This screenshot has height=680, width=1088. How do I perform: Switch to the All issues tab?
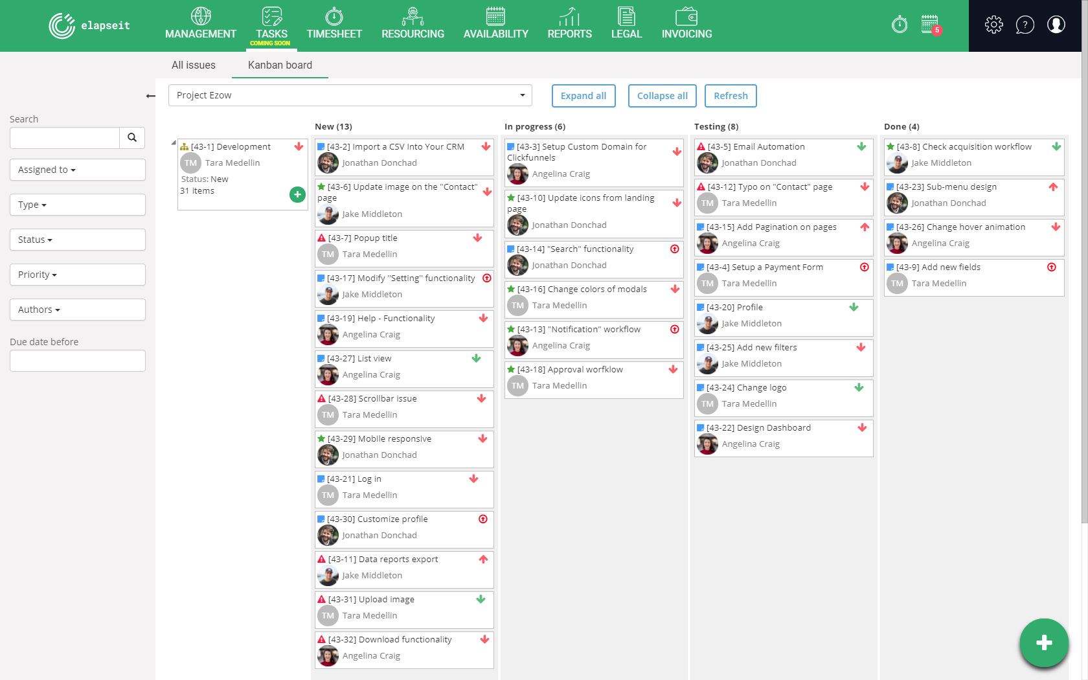click(193, 65)
